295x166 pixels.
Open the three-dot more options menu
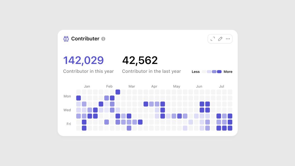228,39
